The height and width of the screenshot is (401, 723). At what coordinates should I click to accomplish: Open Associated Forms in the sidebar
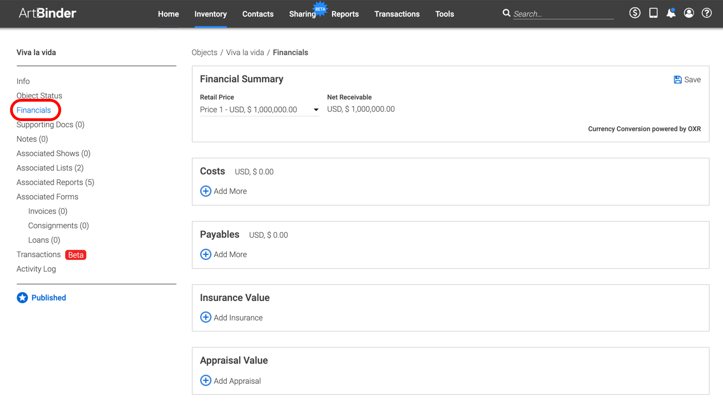tap(47, 197)
